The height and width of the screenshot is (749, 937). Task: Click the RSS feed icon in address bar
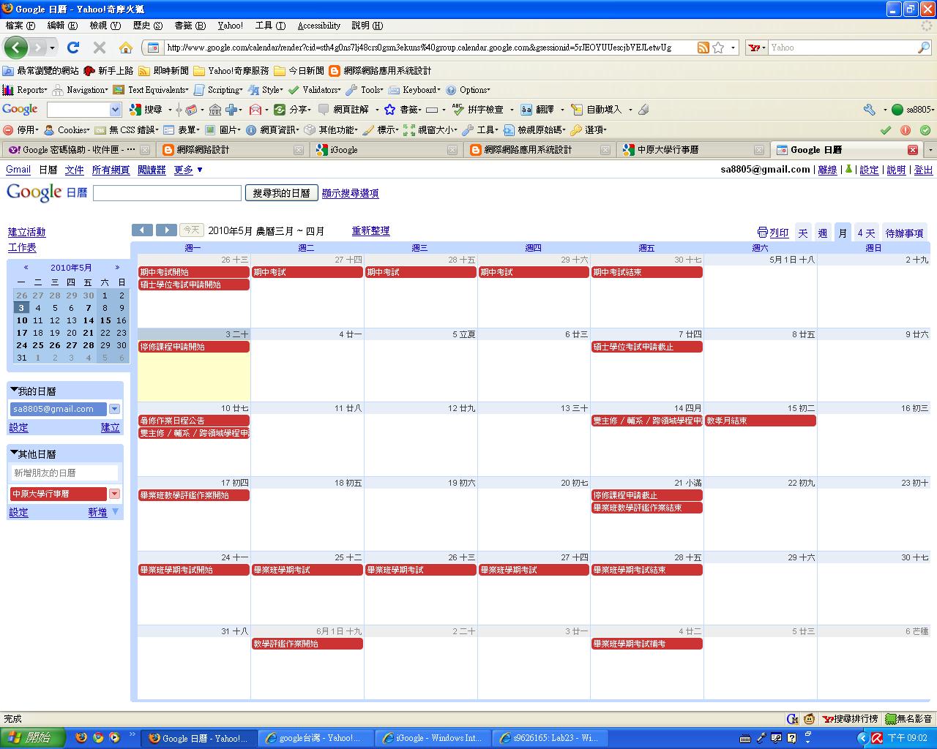pyautogui.click(x=703, y=48)
